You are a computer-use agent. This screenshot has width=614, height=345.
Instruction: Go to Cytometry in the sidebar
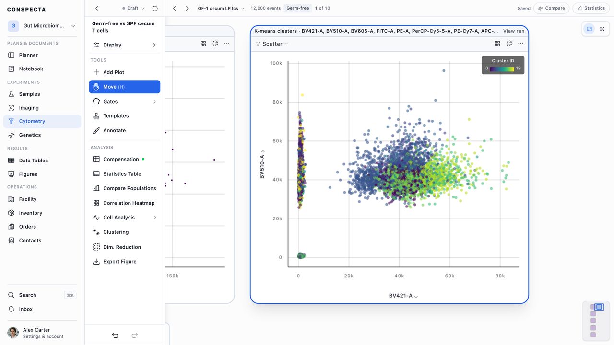point(42,121)
